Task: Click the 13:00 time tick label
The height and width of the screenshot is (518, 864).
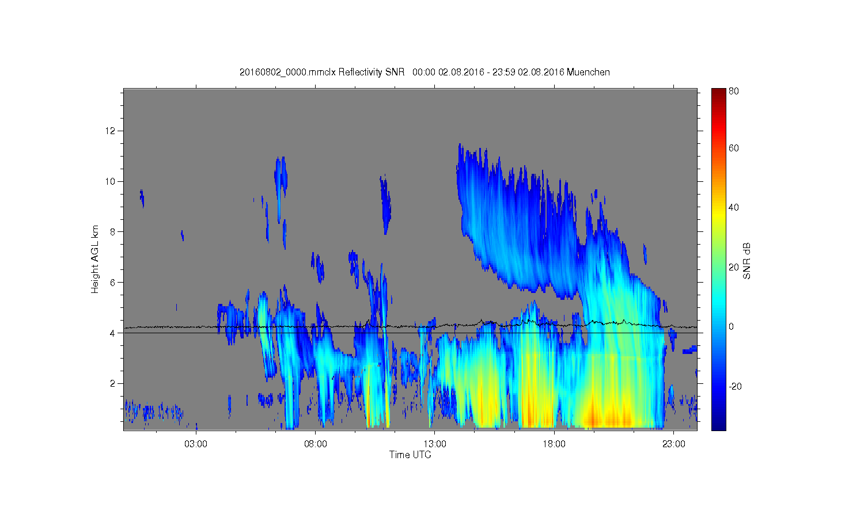Action: [435, 444]
